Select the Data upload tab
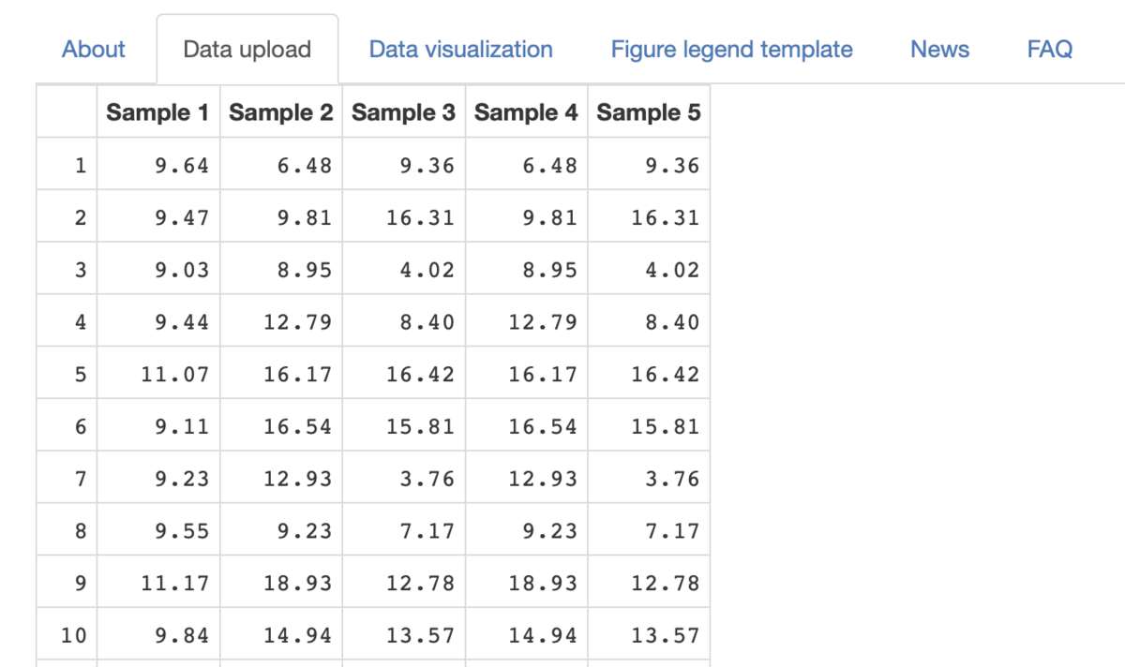 247,50
